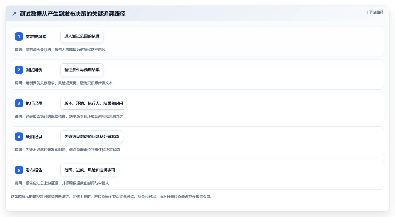
Task: Click the 失败结果对应的问题及处置状态 chip
Action: [x=92, y=137]
